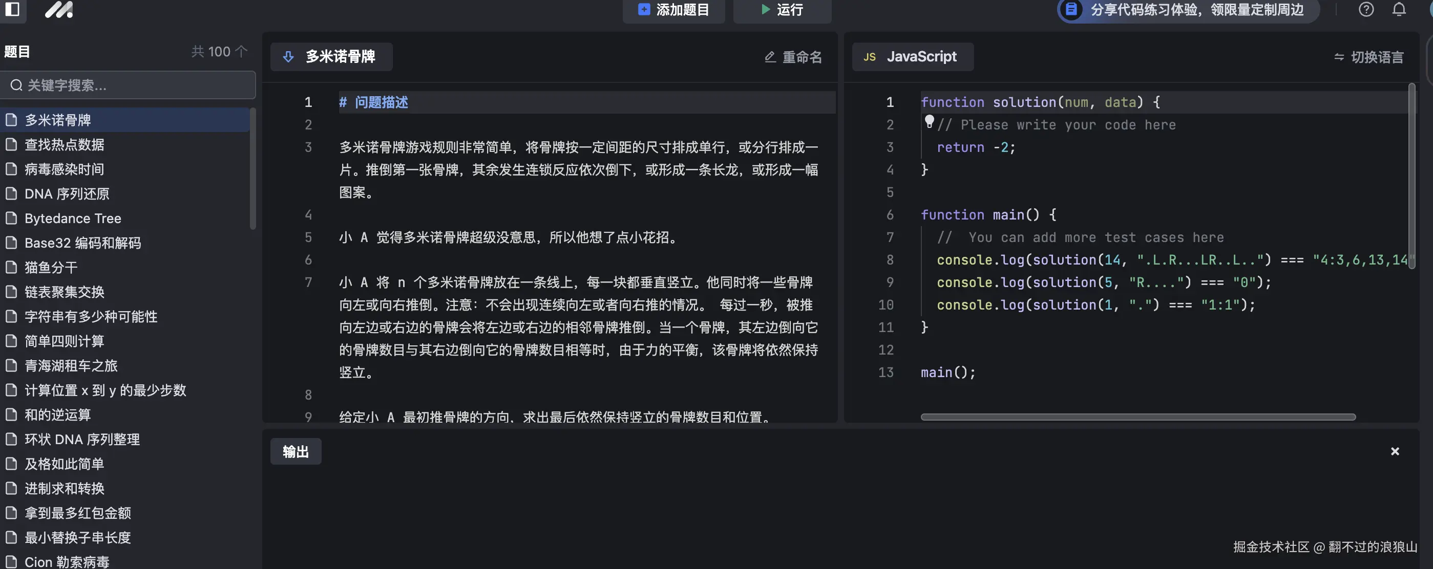Viewport: 1433px width, 569px height.
Task: Click the download icon beside 多米诺骨牌 title
Action: coord(289,57)
